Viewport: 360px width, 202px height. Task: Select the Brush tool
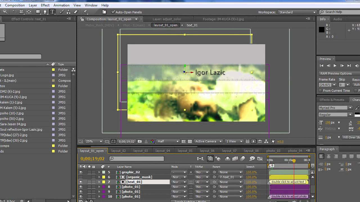62,12
